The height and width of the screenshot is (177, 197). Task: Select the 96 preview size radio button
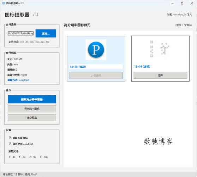pos(31,157)
